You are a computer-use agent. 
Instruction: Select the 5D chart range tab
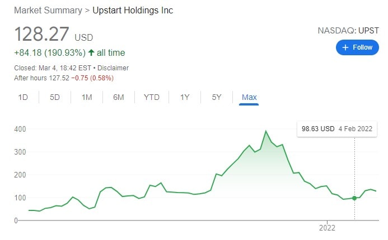pos(55,97)
